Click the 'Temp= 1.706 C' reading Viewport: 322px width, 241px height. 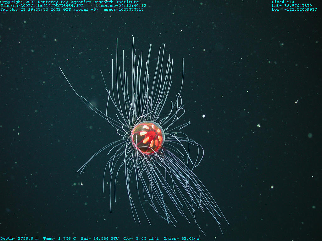click(59, 238)
